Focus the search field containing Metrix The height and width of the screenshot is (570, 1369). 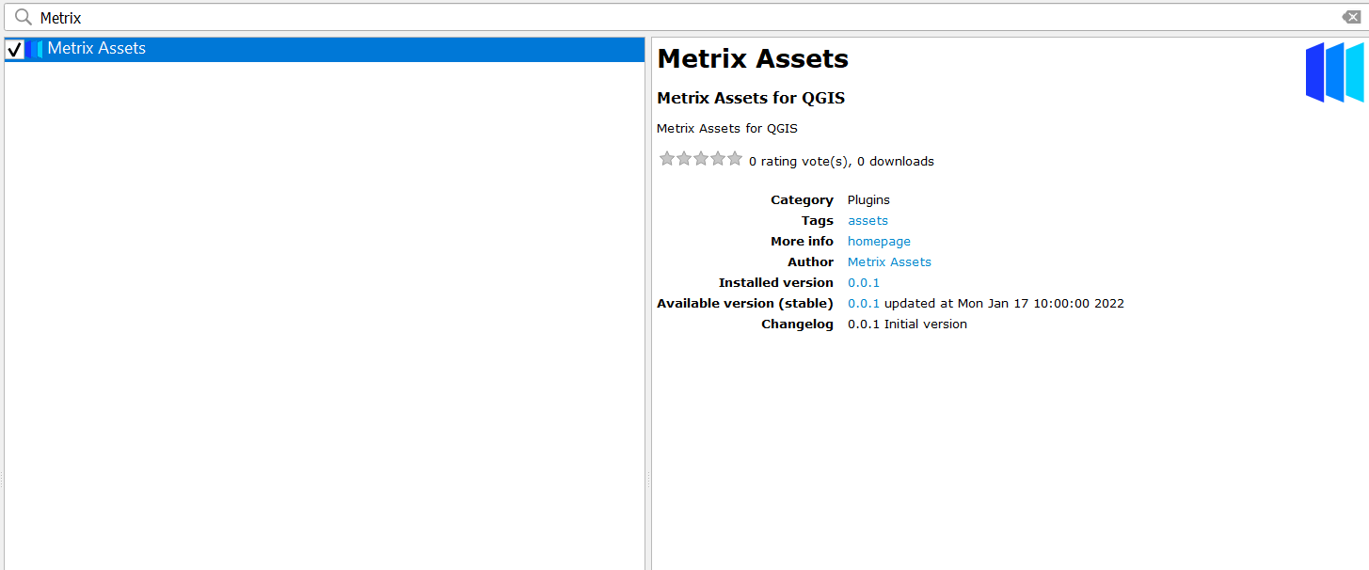pos(687,17)
